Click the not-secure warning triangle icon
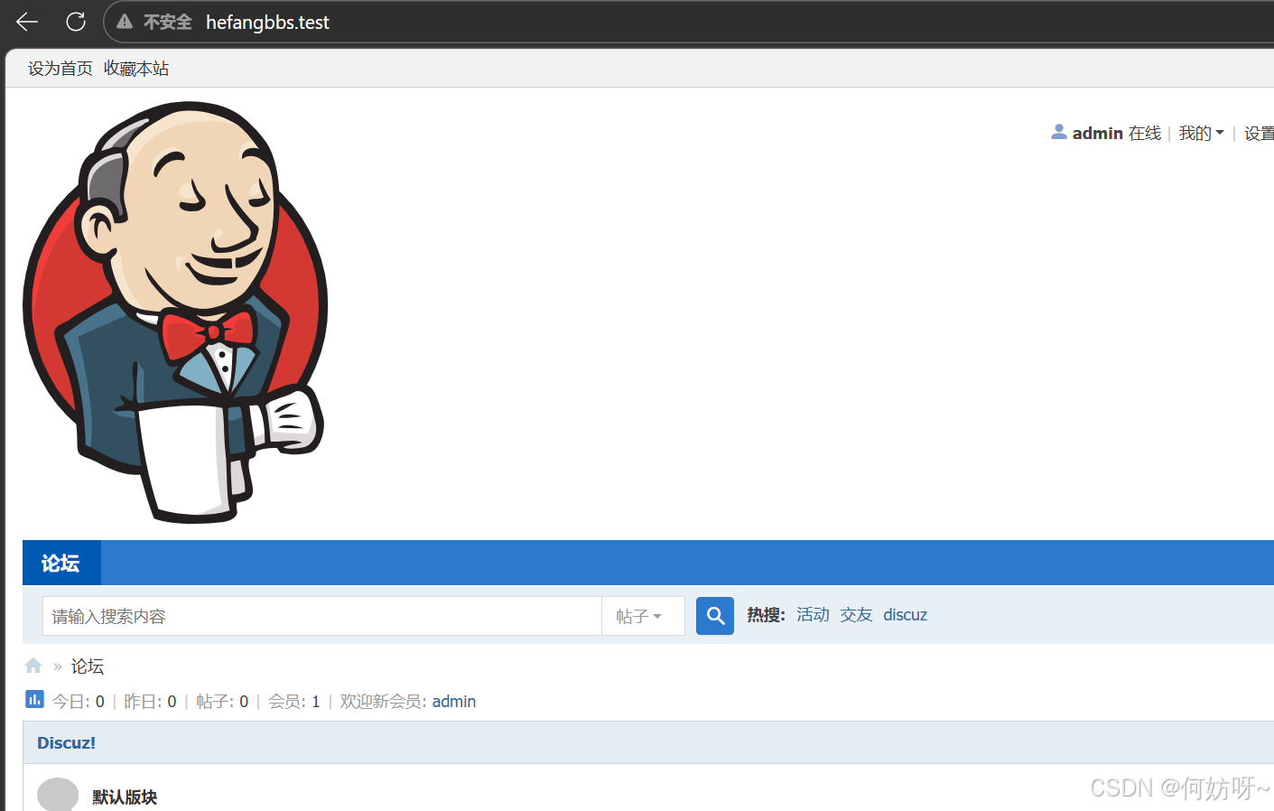 tap(125, 22)
